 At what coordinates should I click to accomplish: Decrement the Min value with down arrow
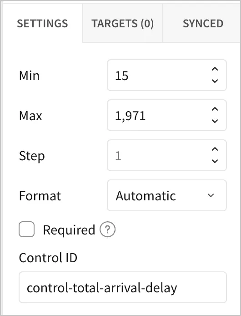pyautogui.click(x=215, y=81)
